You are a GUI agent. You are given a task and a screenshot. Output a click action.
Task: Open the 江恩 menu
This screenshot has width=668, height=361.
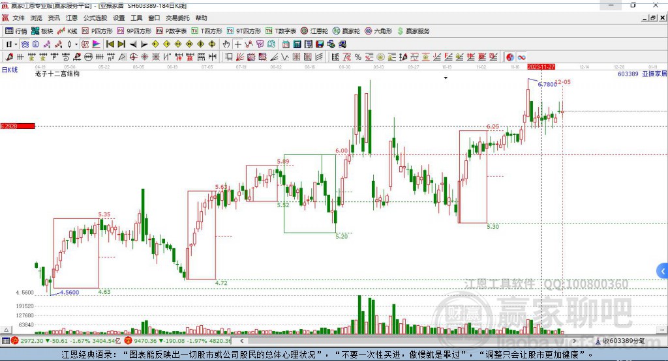(72, 18)
